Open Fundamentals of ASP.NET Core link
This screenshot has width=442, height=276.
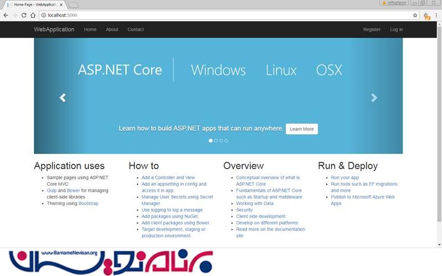point(269,193)
